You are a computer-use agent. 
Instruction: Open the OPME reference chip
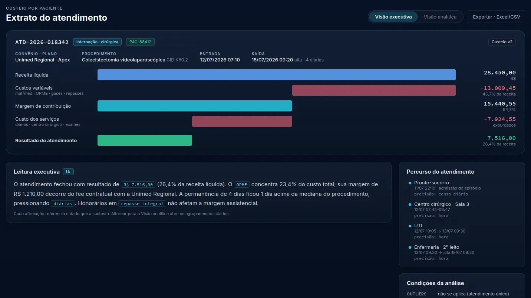coord(242,184)
